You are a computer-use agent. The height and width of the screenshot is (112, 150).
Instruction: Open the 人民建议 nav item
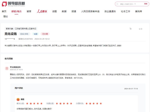[x=42, y=11]
